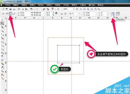Save the document with the floppy disk icon
The image size is (130, 94).
click(10, 9)
